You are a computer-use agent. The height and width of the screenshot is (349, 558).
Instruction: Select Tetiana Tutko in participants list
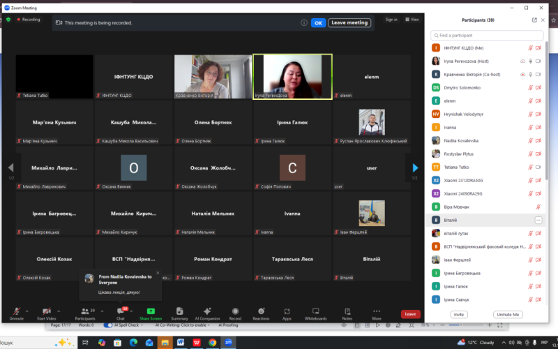(487, 168)
